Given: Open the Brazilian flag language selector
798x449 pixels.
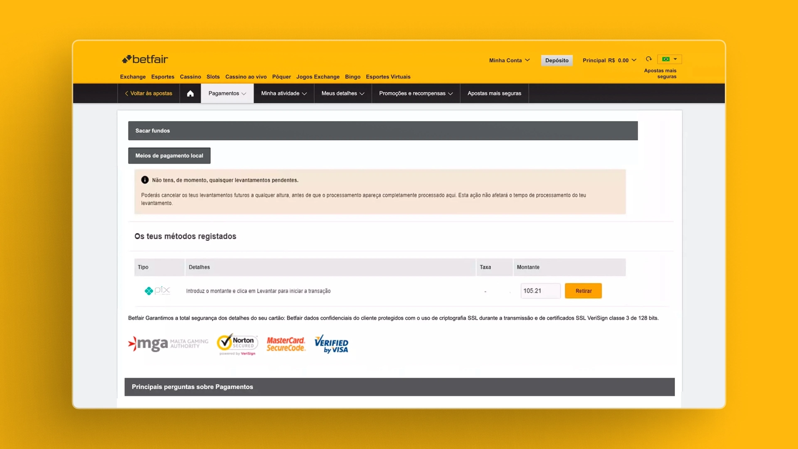Looking at the screenshot, I should (670, 59).
